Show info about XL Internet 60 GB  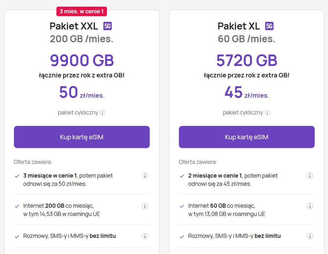(x=310, y=206)
